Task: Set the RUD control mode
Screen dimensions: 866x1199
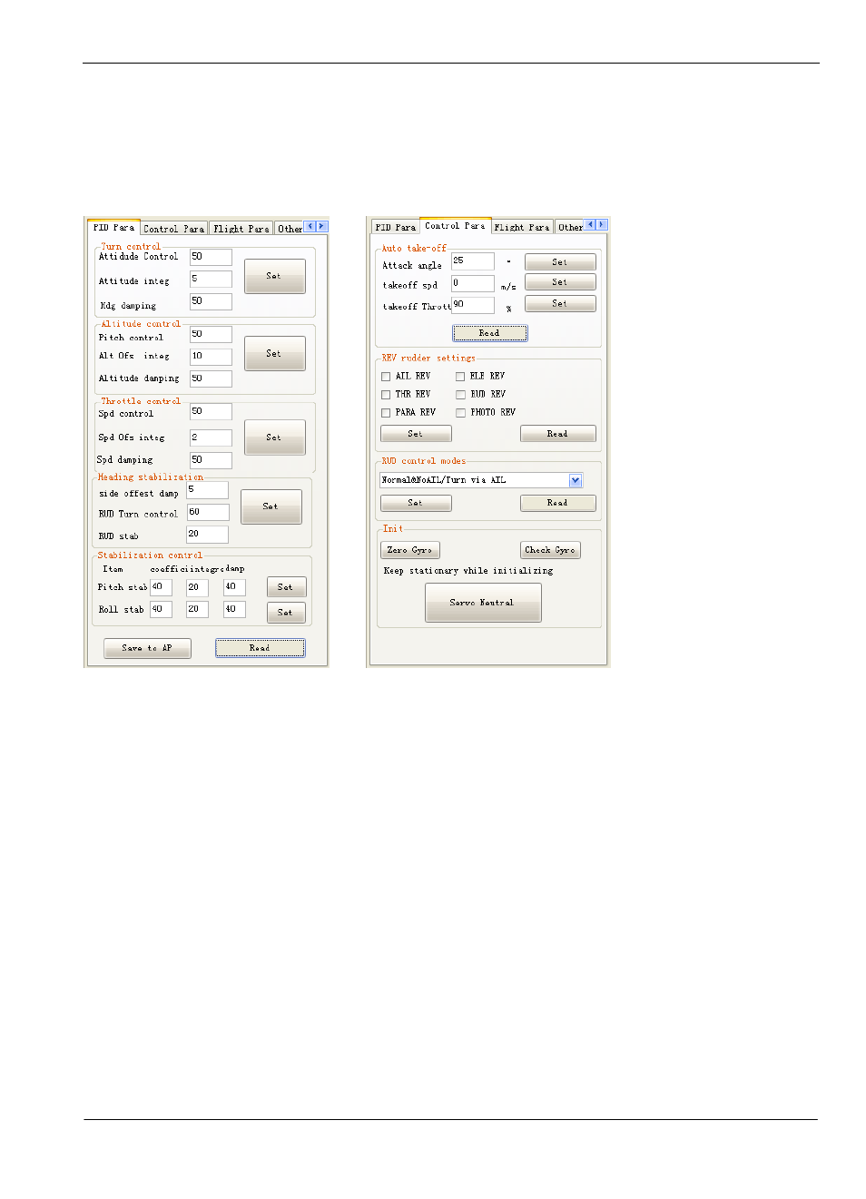Action: tap(416, 503)
